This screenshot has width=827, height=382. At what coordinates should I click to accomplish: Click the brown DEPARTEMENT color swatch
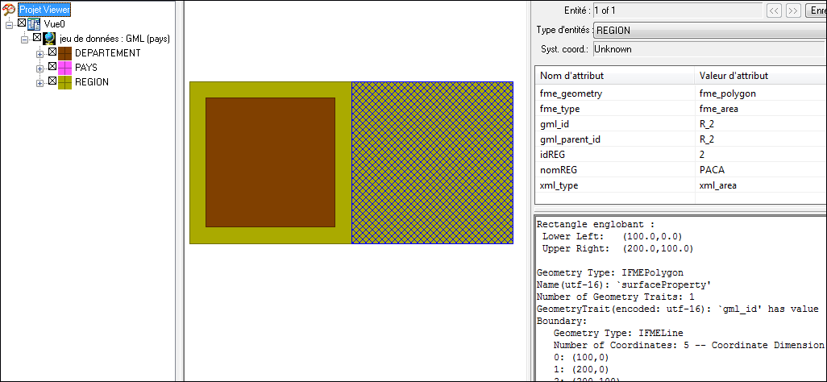[x=64, y=53]
